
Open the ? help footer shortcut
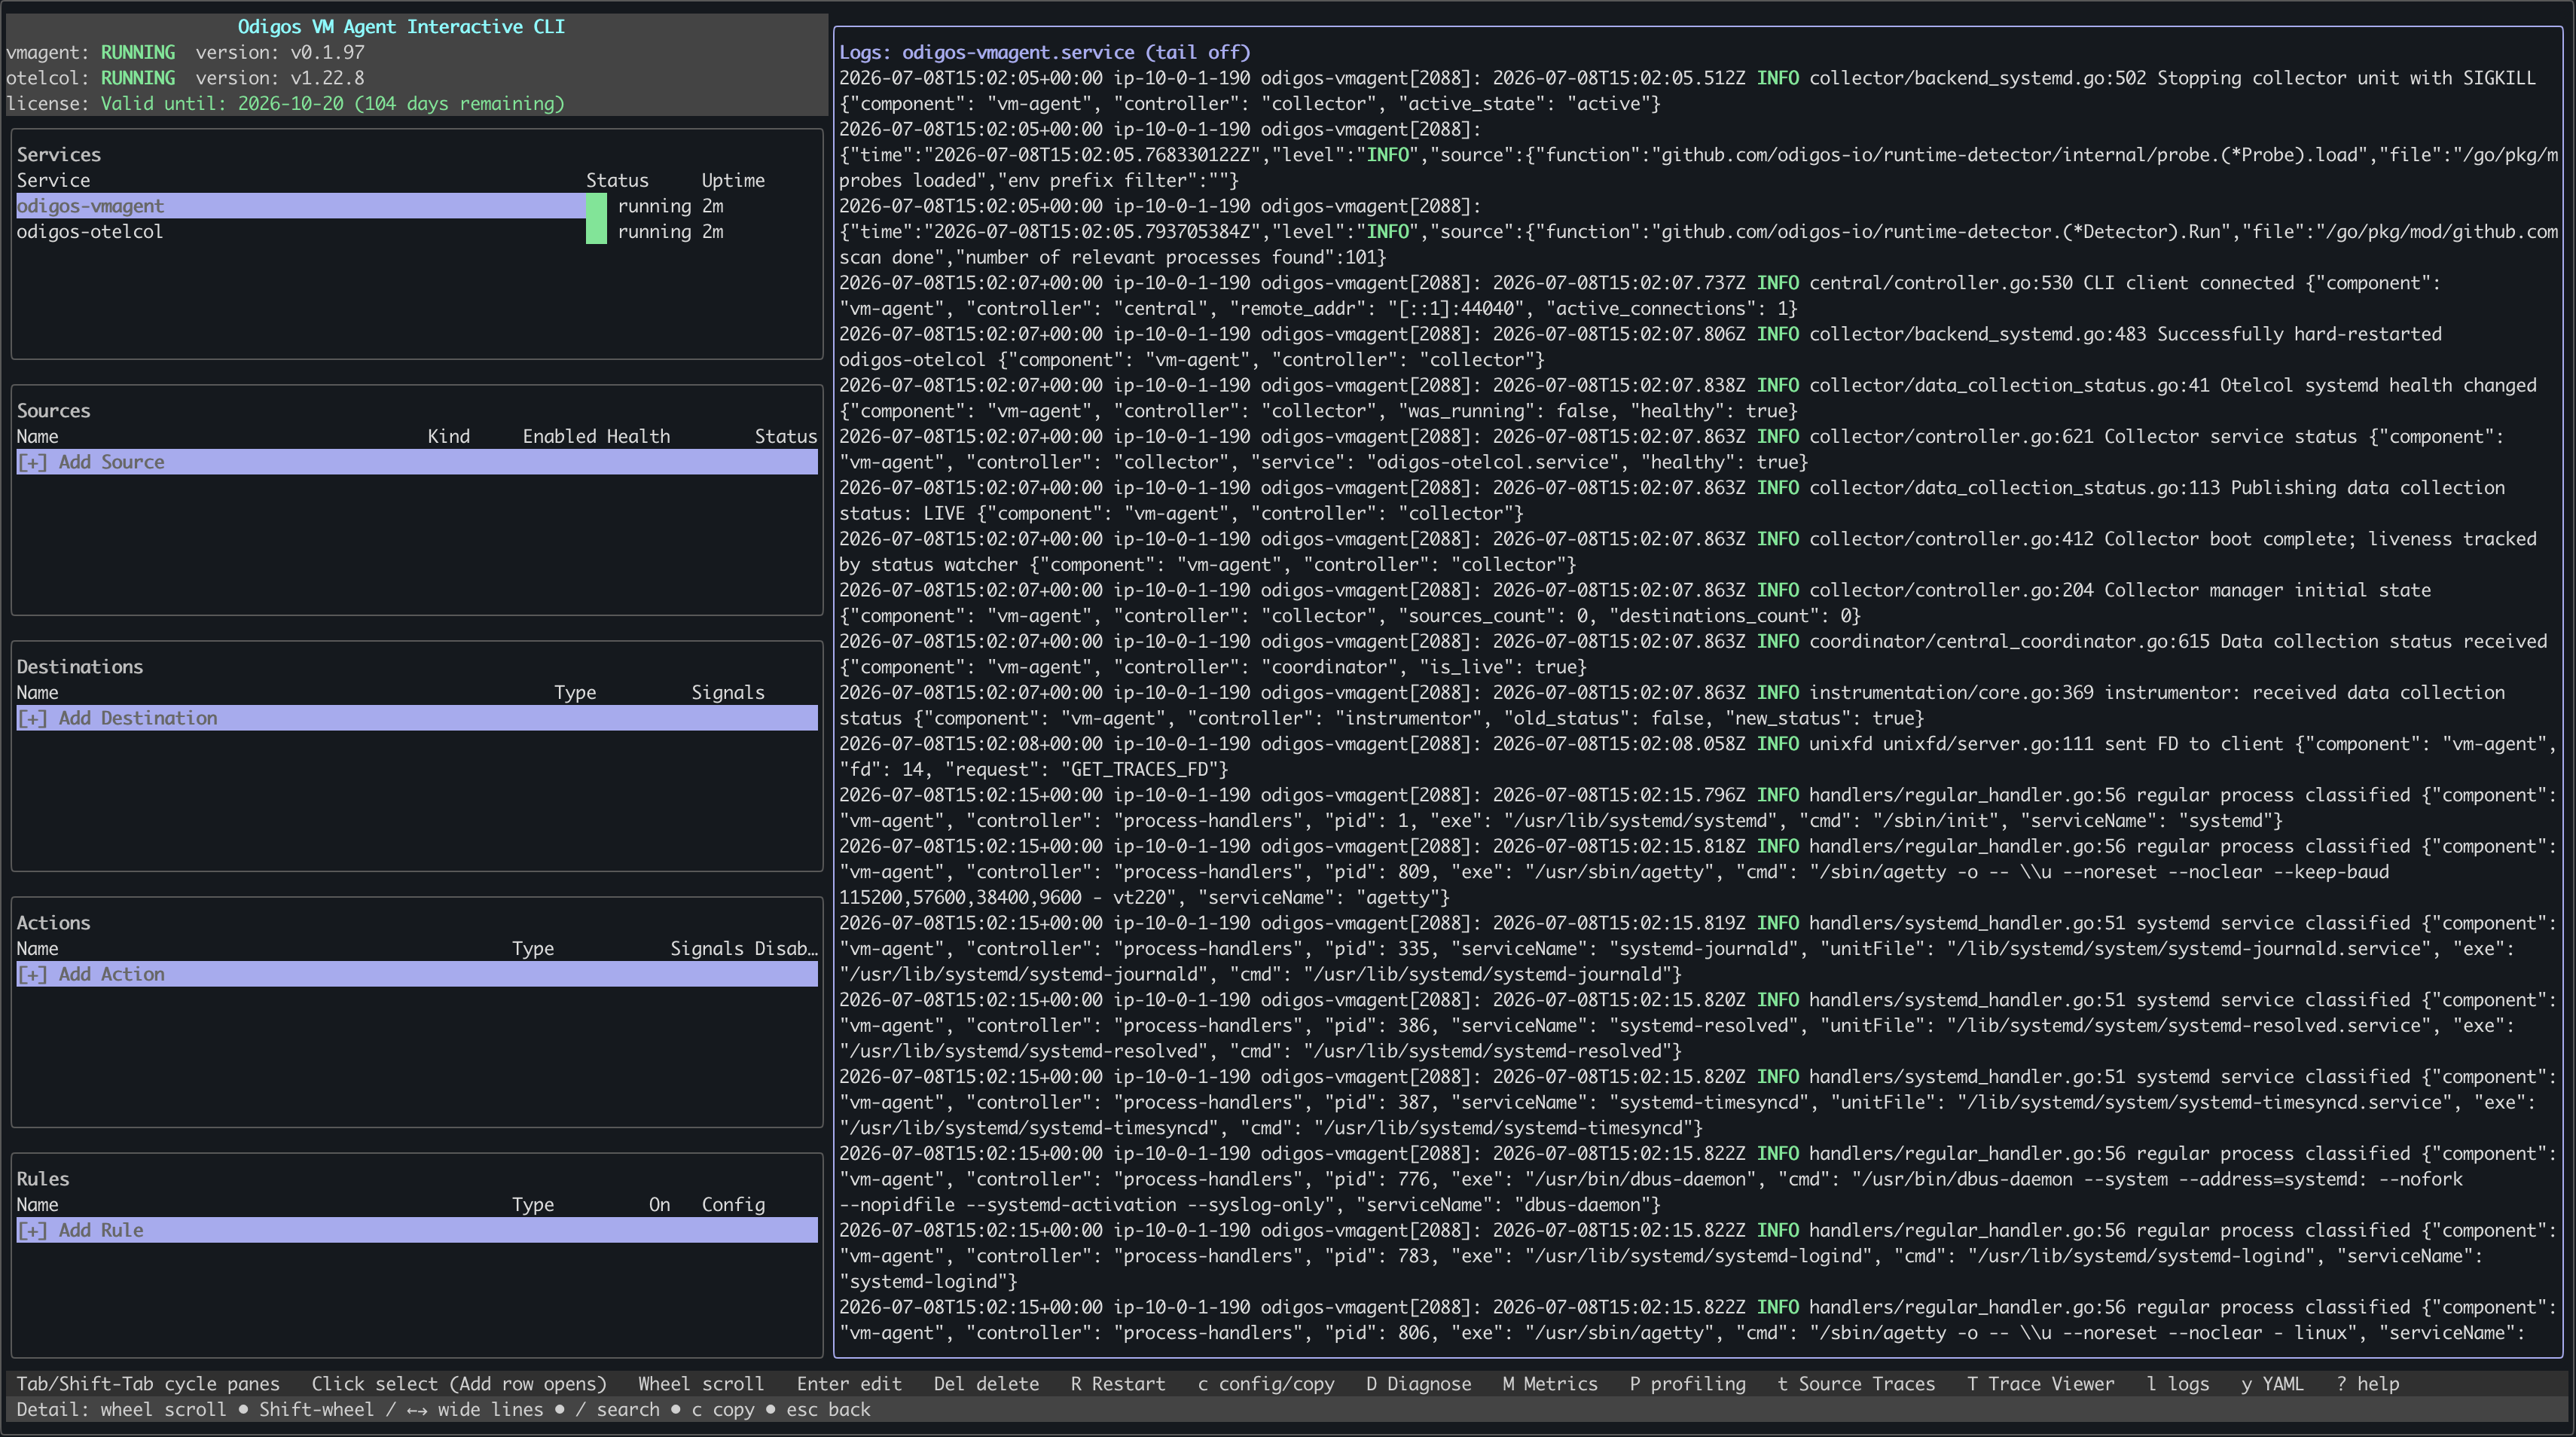pos(2367,1384)
